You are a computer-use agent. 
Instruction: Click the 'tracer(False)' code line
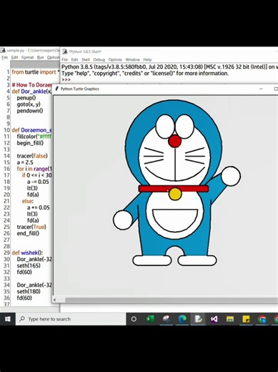tap(32, 156)
